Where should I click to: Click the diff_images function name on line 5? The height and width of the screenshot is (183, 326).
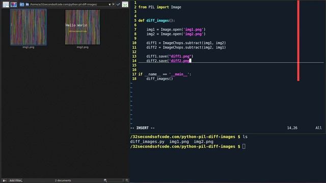(157, 20)
